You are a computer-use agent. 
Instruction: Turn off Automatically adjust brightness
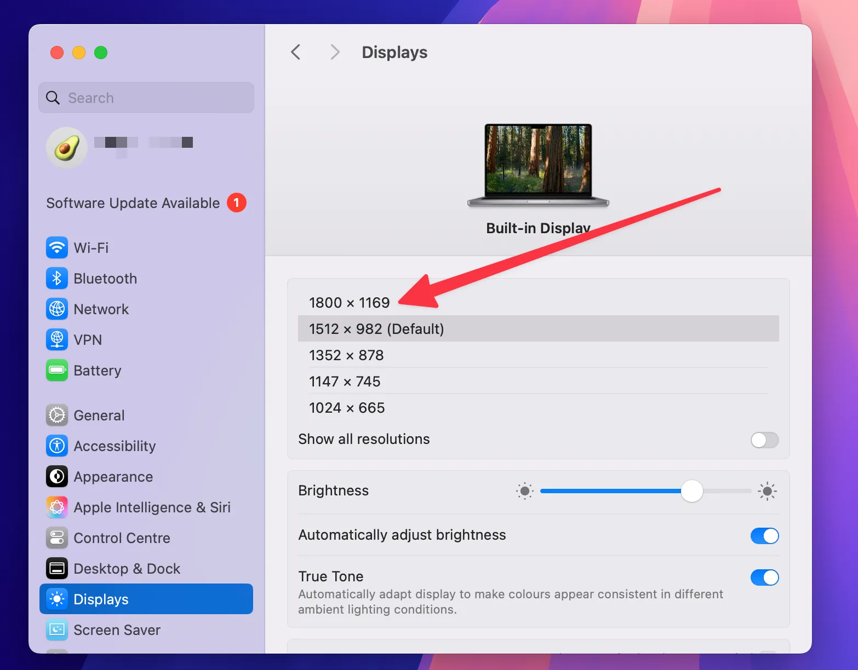[x=764, y=535]
